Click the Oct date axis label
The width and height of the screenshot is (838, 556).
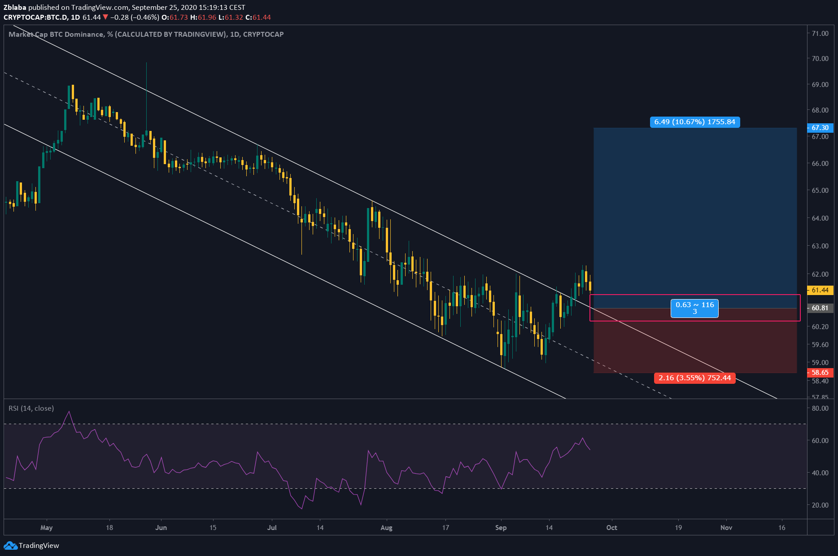(x=612, y=527)
